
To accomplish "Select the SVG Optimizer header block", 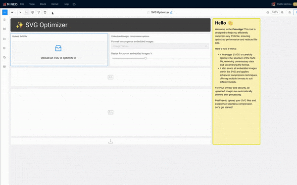I will pyautogui.click(x=110, y=25).
